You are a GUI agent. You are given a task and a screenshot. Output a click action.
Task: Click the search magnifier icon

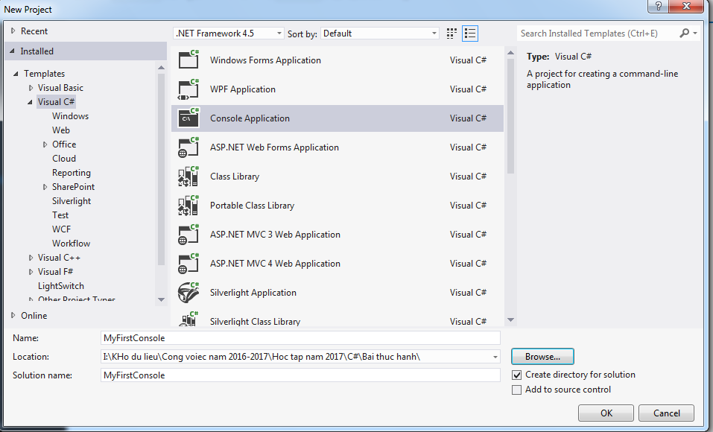[x=684, y=34]
